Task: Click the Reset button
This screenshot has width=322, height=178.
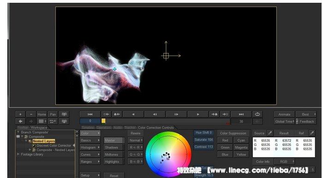Action: pos(114,176)
